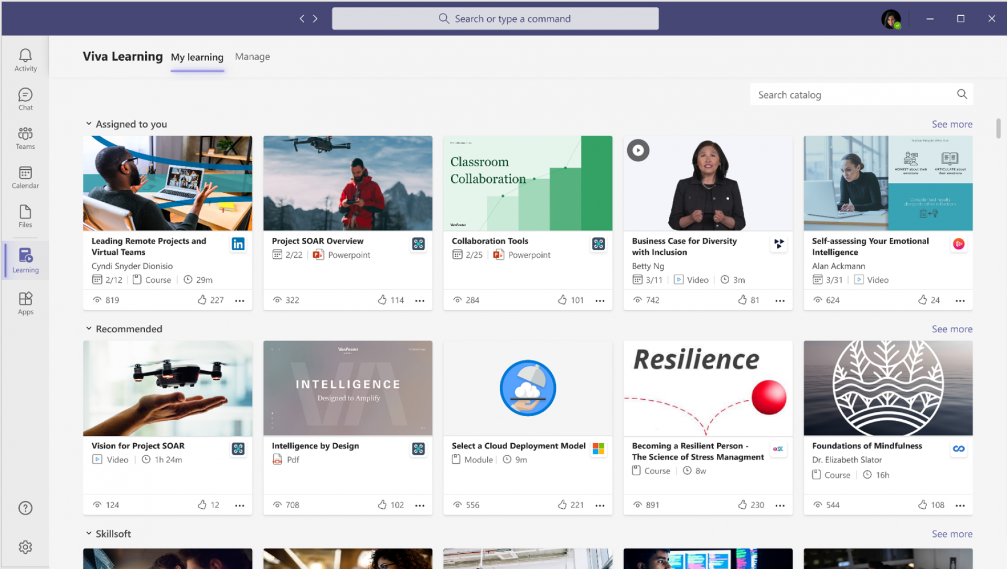
Task: Switch to the Manage tab
Action: (x=252, y=57)
